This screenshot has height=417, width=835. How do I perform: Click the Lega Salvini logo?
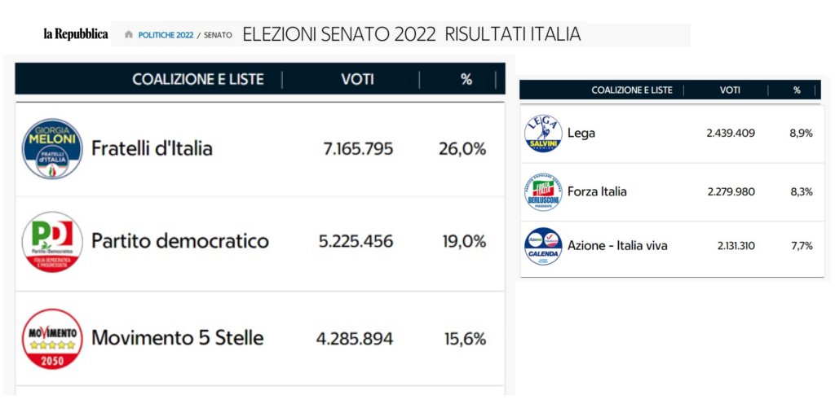tap(543, 133)
